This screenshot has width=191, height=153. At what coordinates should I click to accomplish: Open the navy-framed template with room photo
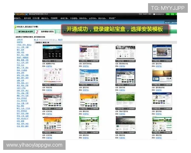point(162,52)
